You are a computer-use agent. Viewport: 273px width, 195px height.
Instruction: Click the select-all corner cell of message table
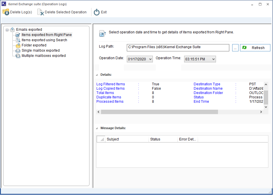101,139
